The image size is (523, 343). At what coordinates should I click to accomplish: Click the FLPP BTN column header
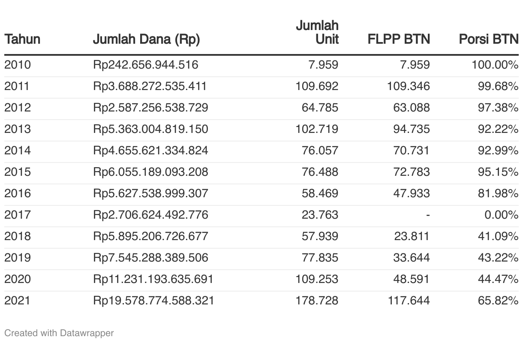(x=399, y=39)
